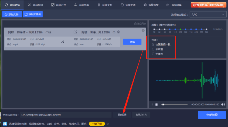Click the VIP限时特惠 promotion banner
The height and width of the screenshot is (127, 228).
pyautogui.click(x=208, y=5)
